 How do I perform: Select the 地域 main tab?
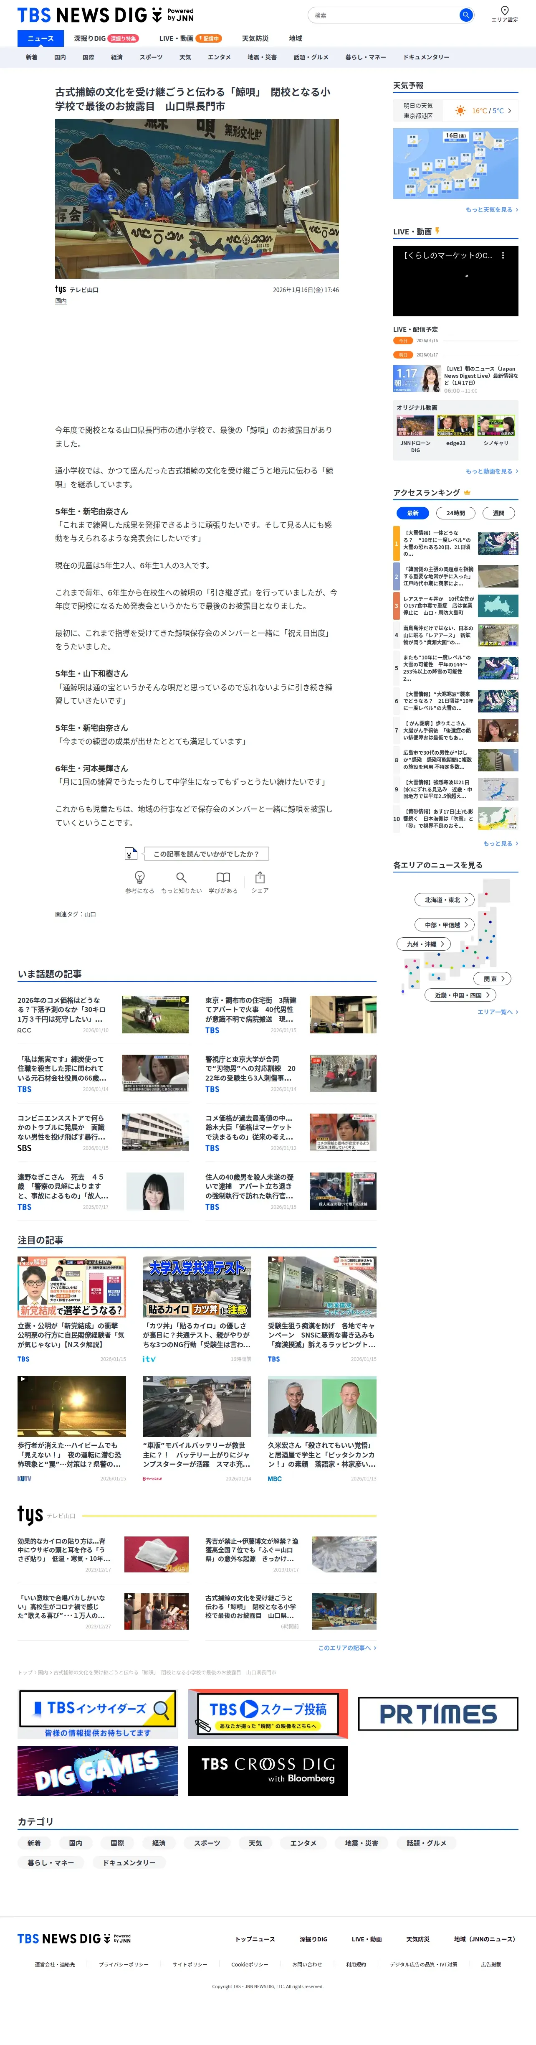click(295, 38)
